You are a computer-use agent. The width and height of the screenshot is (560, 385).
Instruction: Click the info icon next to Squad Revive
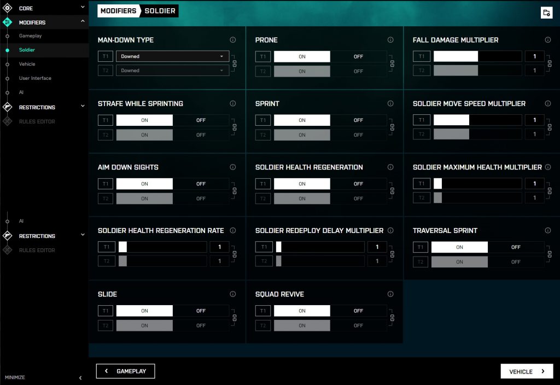tap(390, 294)
